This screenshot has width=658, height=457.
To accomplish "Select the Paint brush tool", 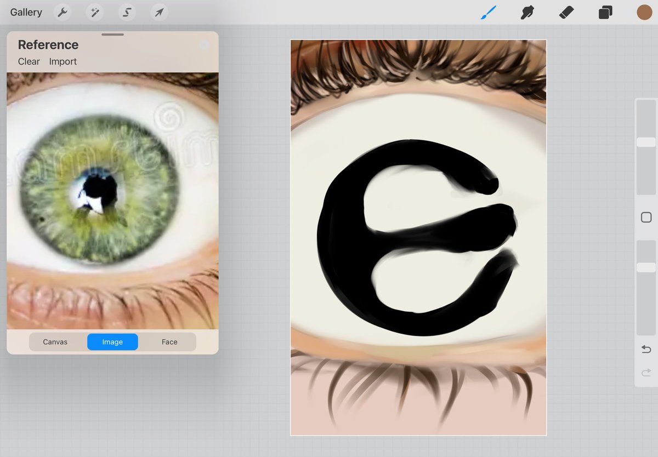I will (x=488, y=12).
